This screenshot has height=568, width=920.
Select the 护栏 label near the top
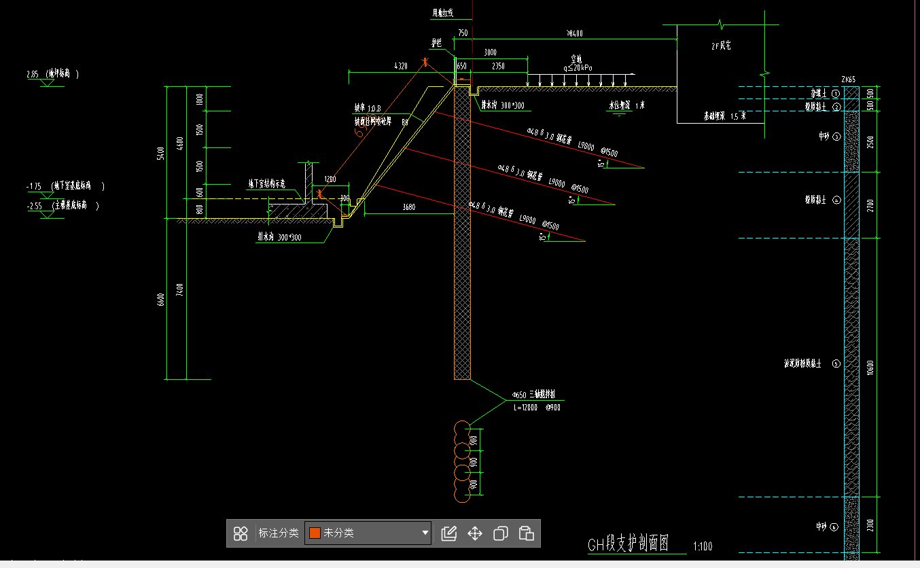437,42
